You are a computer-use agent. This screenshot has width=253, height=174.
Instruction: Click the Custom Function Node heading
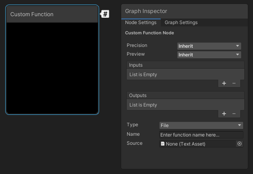(150, 33)
